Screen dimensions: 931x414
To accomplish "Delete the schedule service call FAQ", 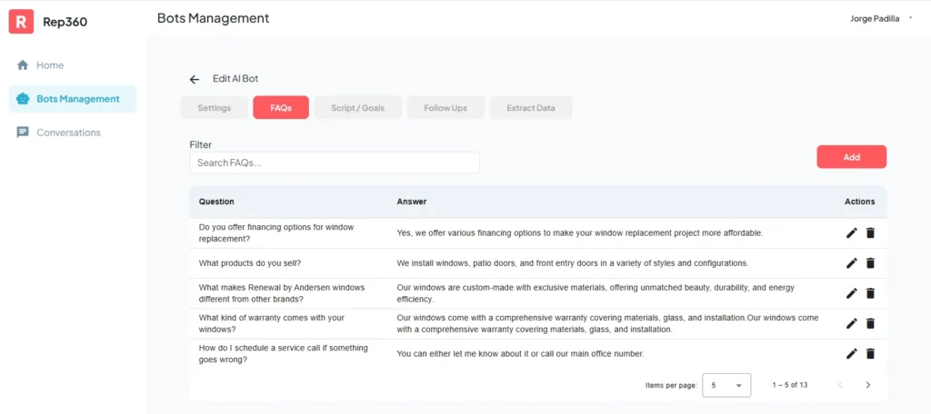I will click(870, 353).
